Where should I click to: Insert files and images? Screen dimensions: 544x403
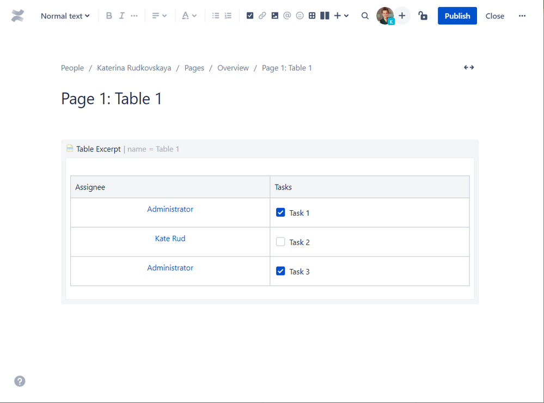(x=275, y=15)
